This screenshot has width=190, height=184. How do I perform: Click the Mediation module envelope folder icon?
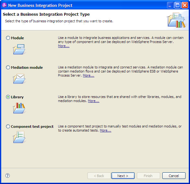pos(19,79)
